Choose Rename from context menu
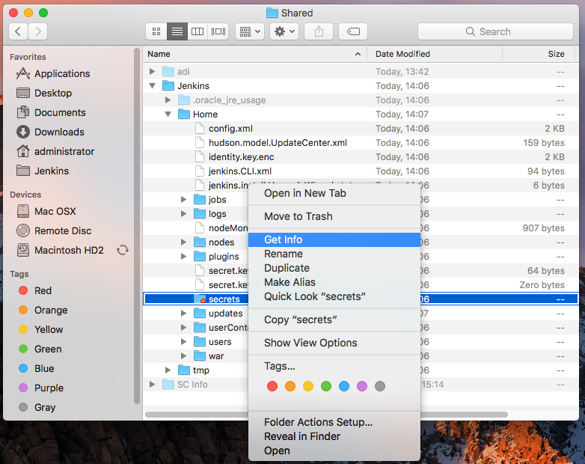The image size is (585, 464). 334,254
